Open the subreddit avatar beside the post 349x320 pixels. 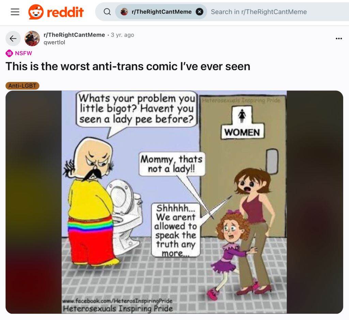pyautogui.click(x=32, y=39)
